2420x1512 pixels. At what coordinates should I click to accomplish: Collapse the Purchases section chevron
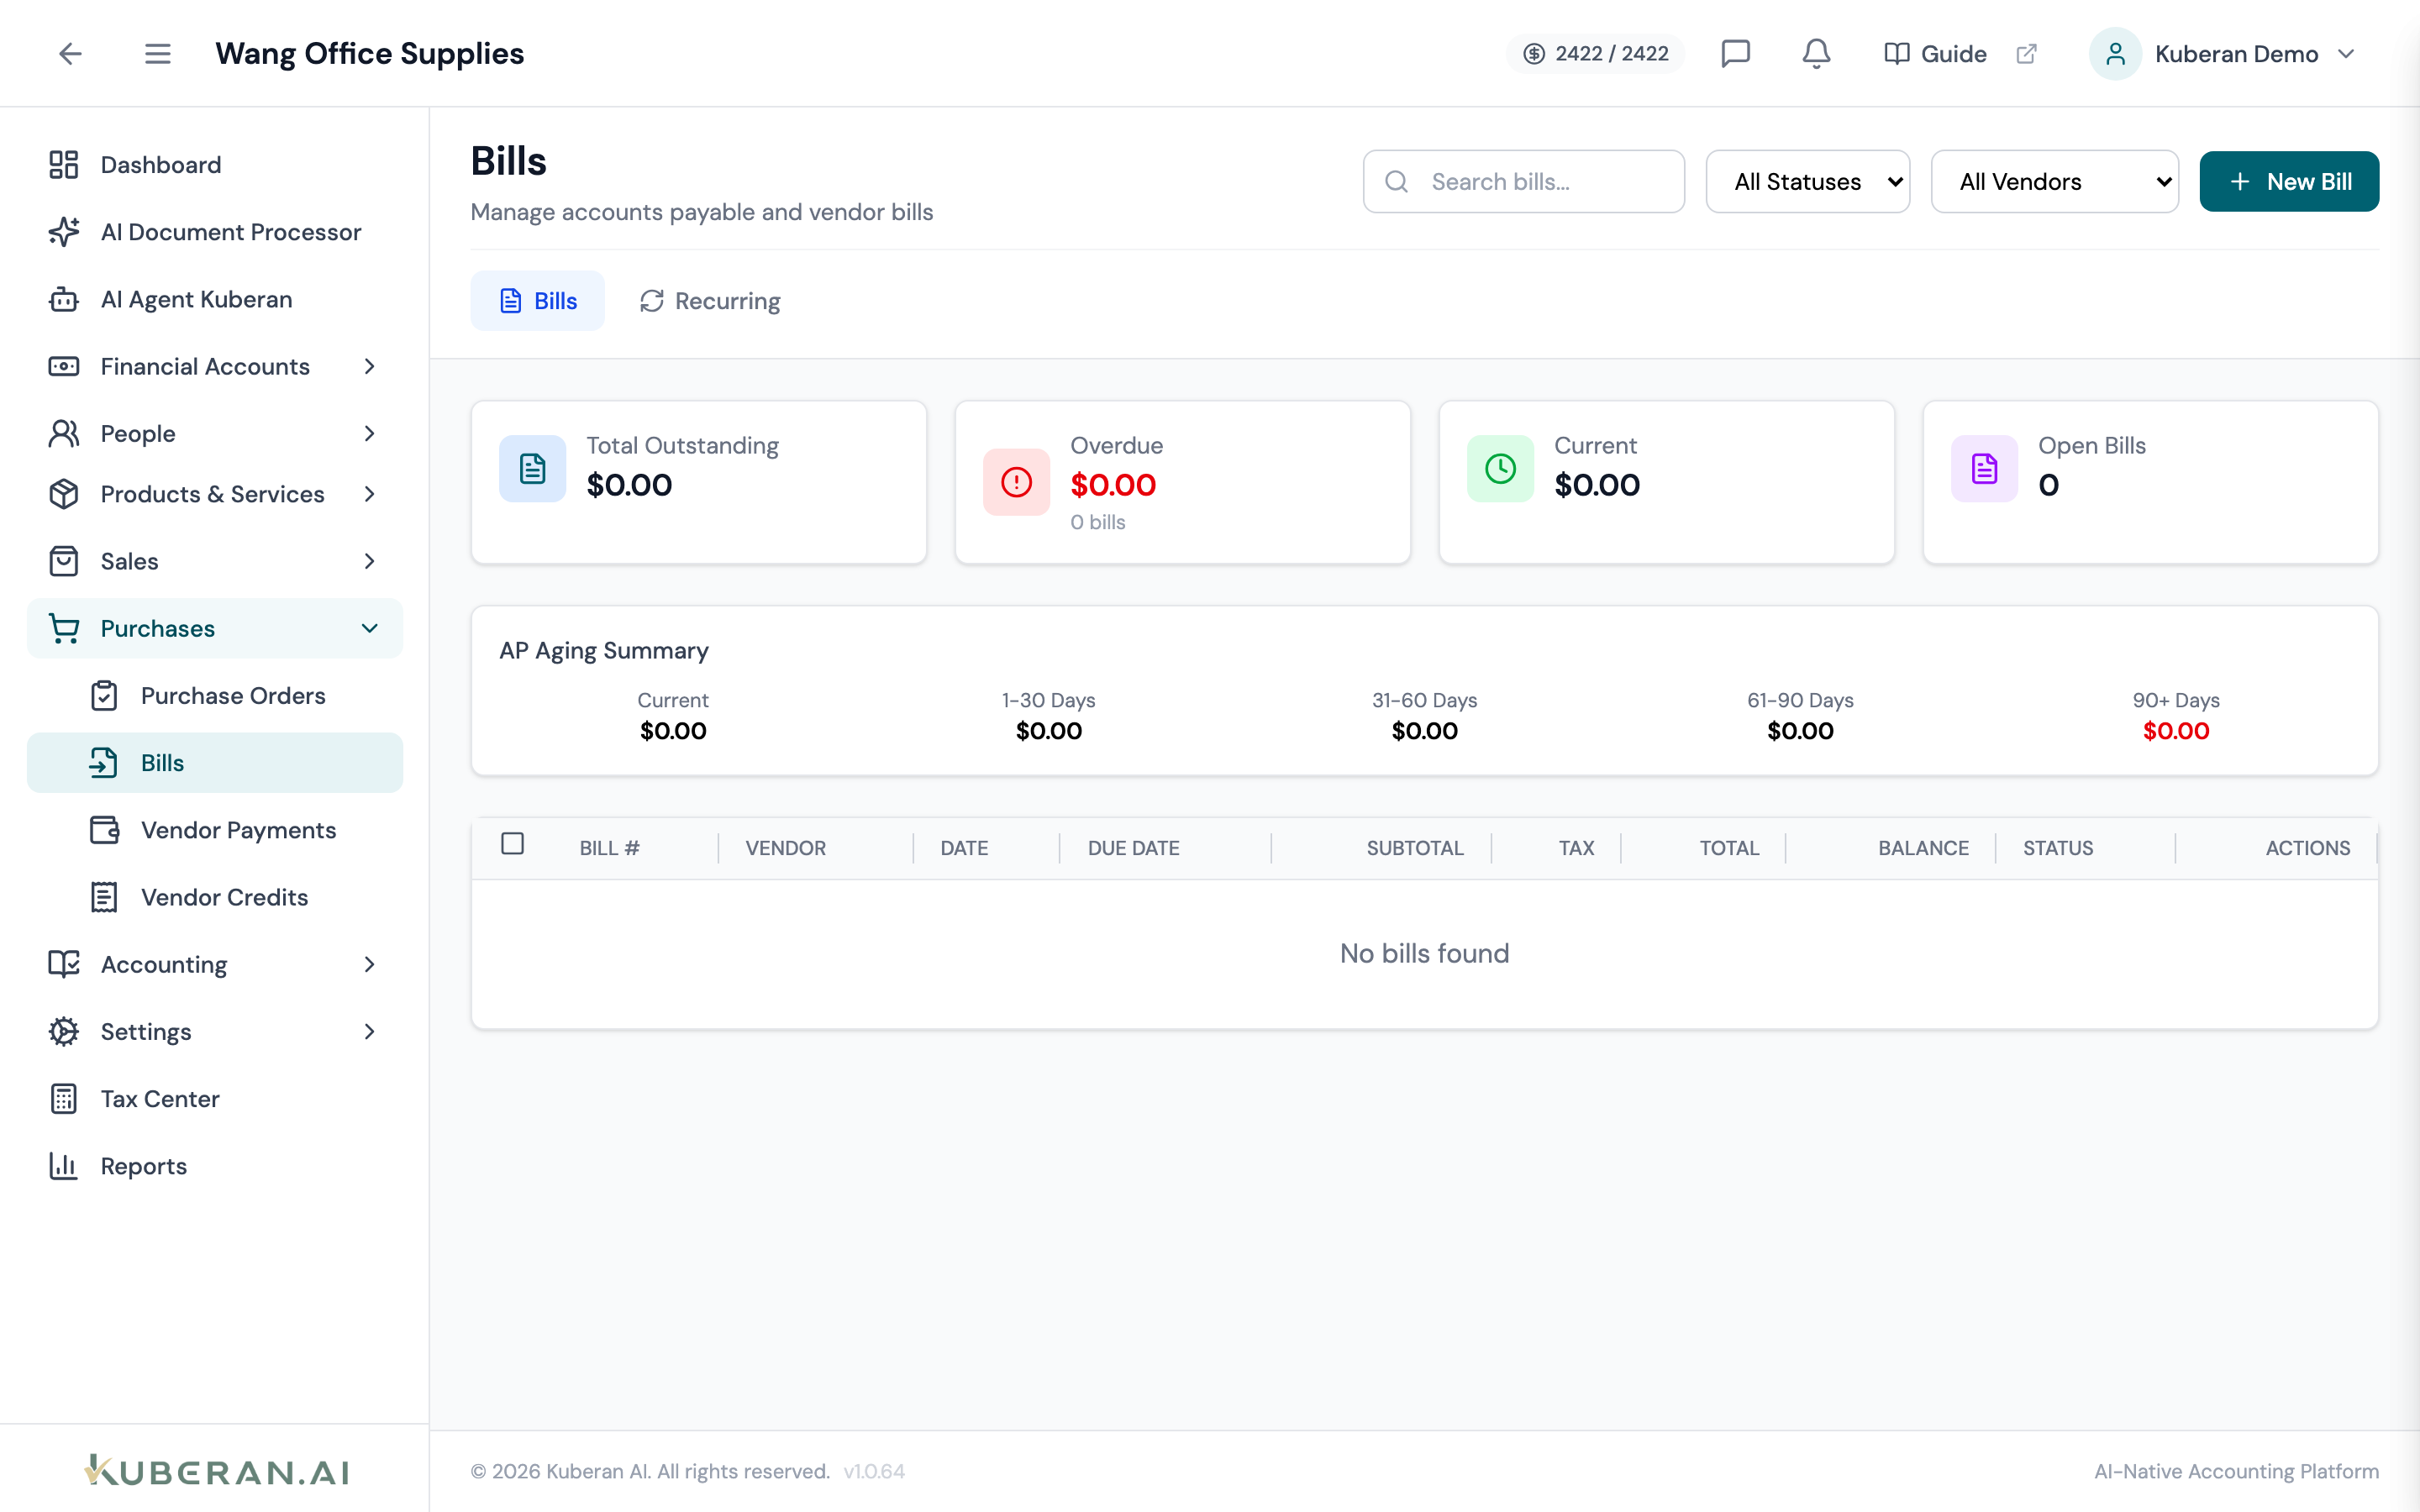(x=370, y=628)
